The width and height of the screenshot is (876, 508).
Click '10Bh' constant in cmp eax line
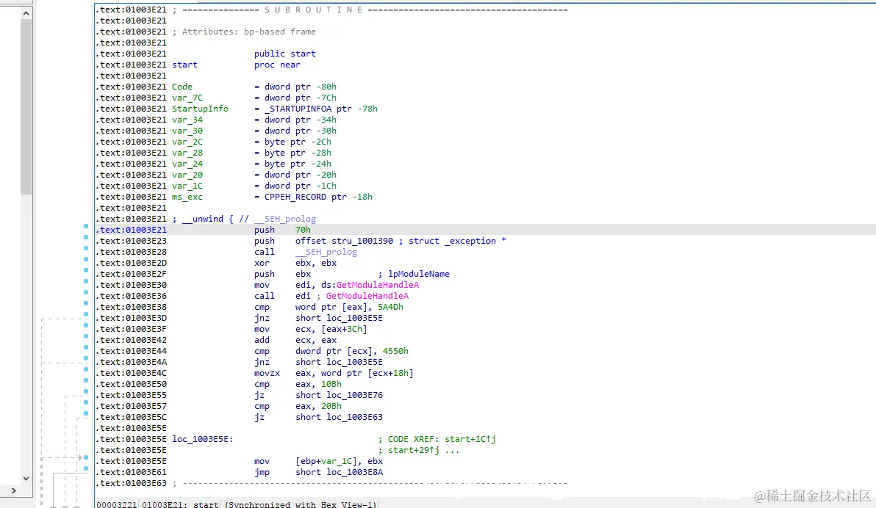click(x=331, y=384)
